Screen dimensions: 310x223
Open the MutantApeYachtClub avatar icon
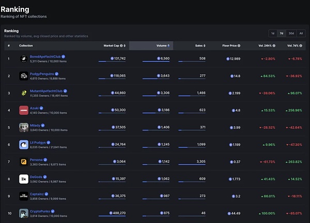click(24, 93)
